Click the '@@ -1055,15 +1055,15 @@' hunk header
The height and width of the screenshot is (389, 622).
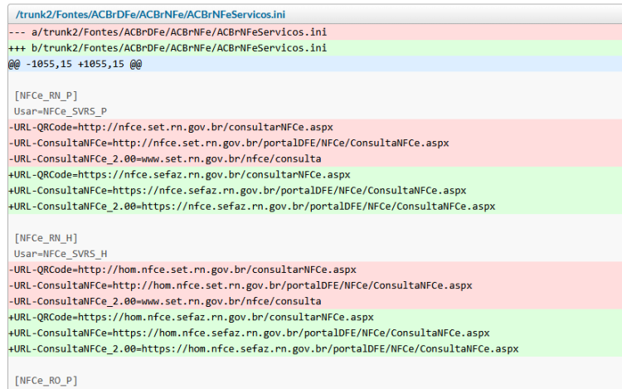coord(315,63)
